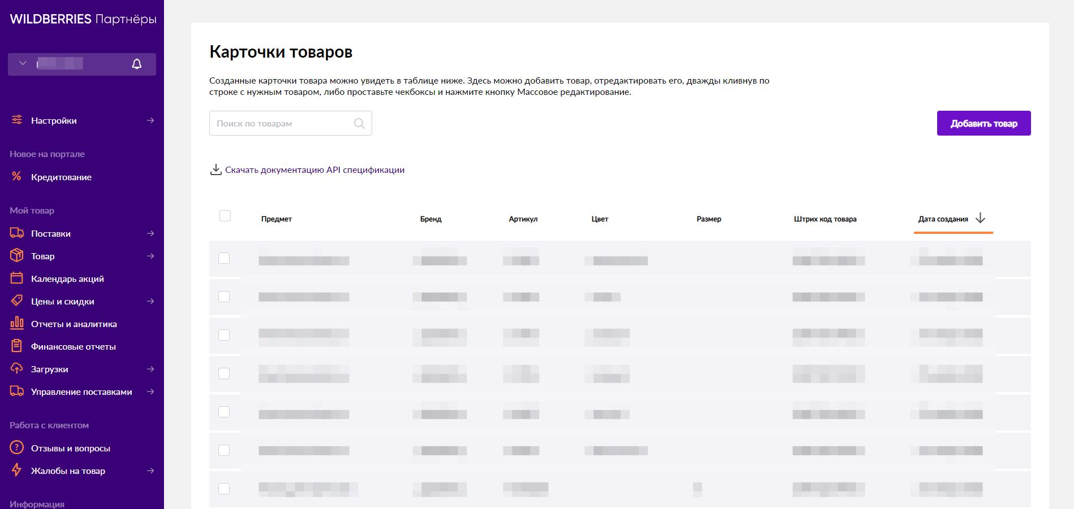This screenshot has width=1074, height=509.
Task: Open Скачать документацию API спецификации link
Action: coord(314,169)
